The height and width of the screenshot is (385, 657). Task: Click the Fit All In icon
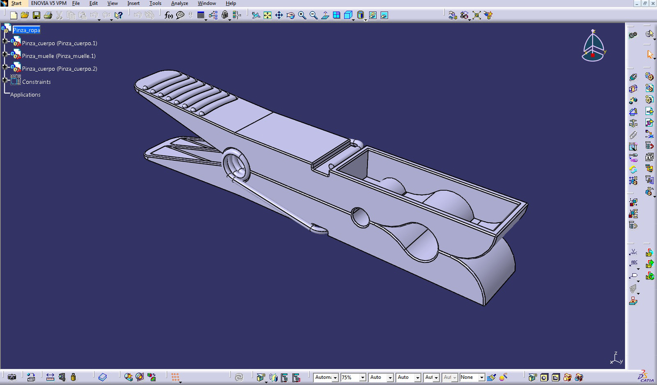click(x=267, y=15)
